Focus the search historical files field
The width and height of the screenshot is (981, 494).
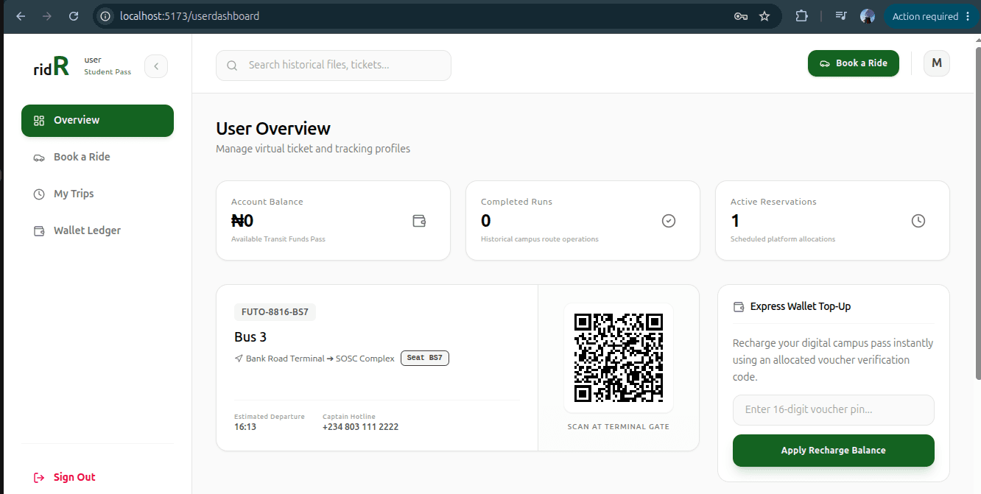click(x=334, y=66)
